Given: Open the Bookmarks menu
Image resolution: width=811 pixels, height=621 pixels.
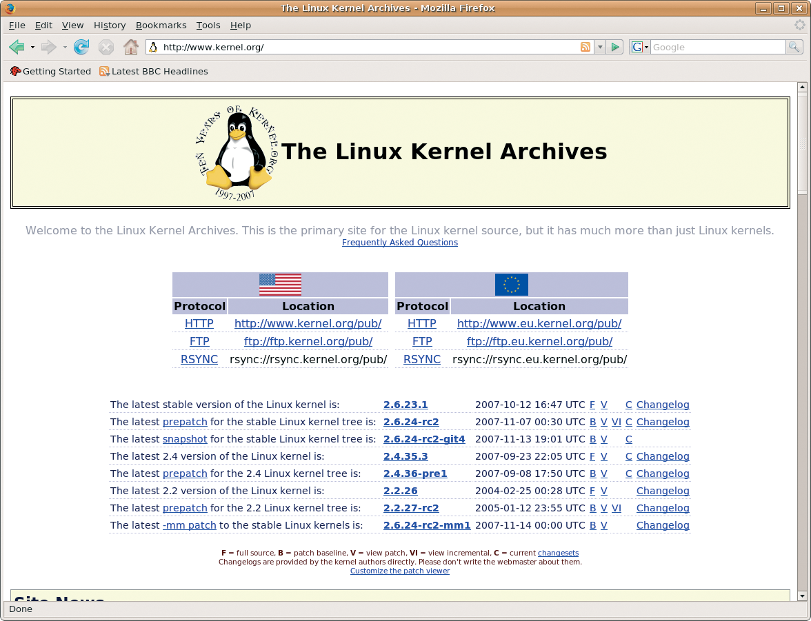Looking at the screenshot, I should (x=161, y=25).
